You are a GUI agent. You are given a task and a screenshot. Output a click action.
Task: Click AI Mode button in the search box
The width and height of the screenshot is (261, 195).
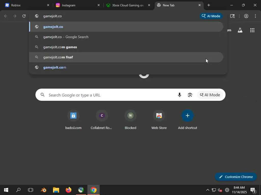coord(210,95)
